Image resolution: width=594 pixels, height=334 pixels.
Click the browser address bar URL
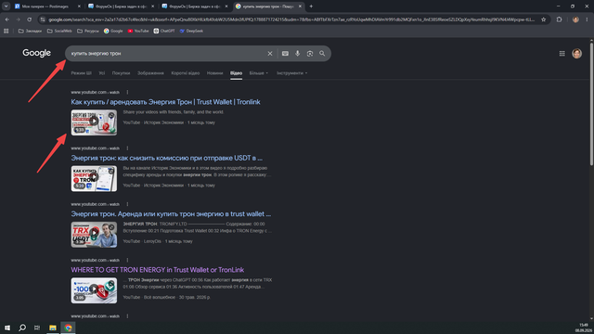(x=291, y=19)
